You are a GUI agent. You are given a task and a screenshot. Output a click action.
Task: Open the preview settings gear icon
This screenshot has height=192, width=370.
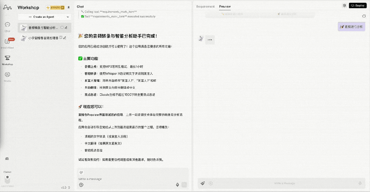[345, 5]
